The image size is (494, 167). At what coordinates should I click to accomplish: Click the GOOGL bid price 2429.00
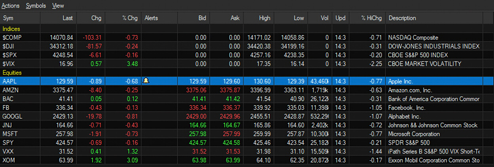197,117
